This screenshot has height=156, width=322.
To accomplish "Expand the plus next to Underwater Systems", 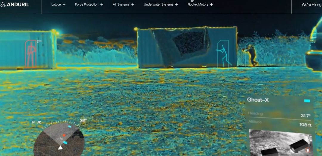I will [177, 4].
